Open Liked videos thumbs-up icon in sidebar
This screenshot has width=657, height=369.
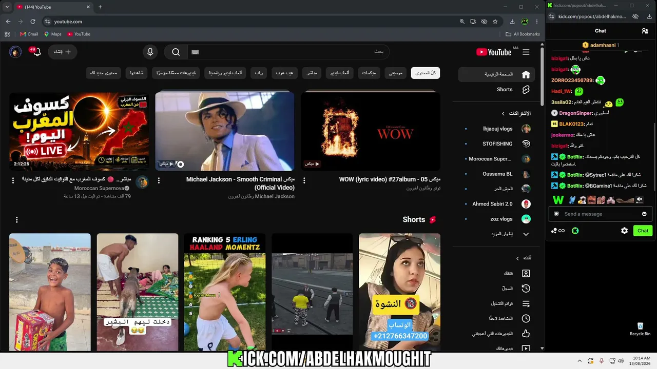(x=526, y=334)
